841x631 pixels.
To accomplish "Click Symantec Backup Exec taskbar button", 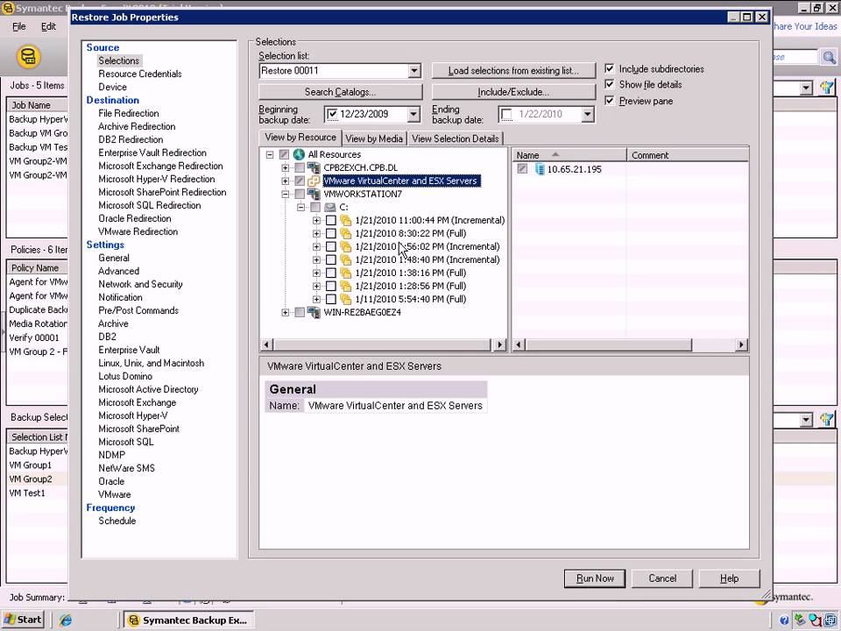I will pyautogui.click(x=188, y=620).
